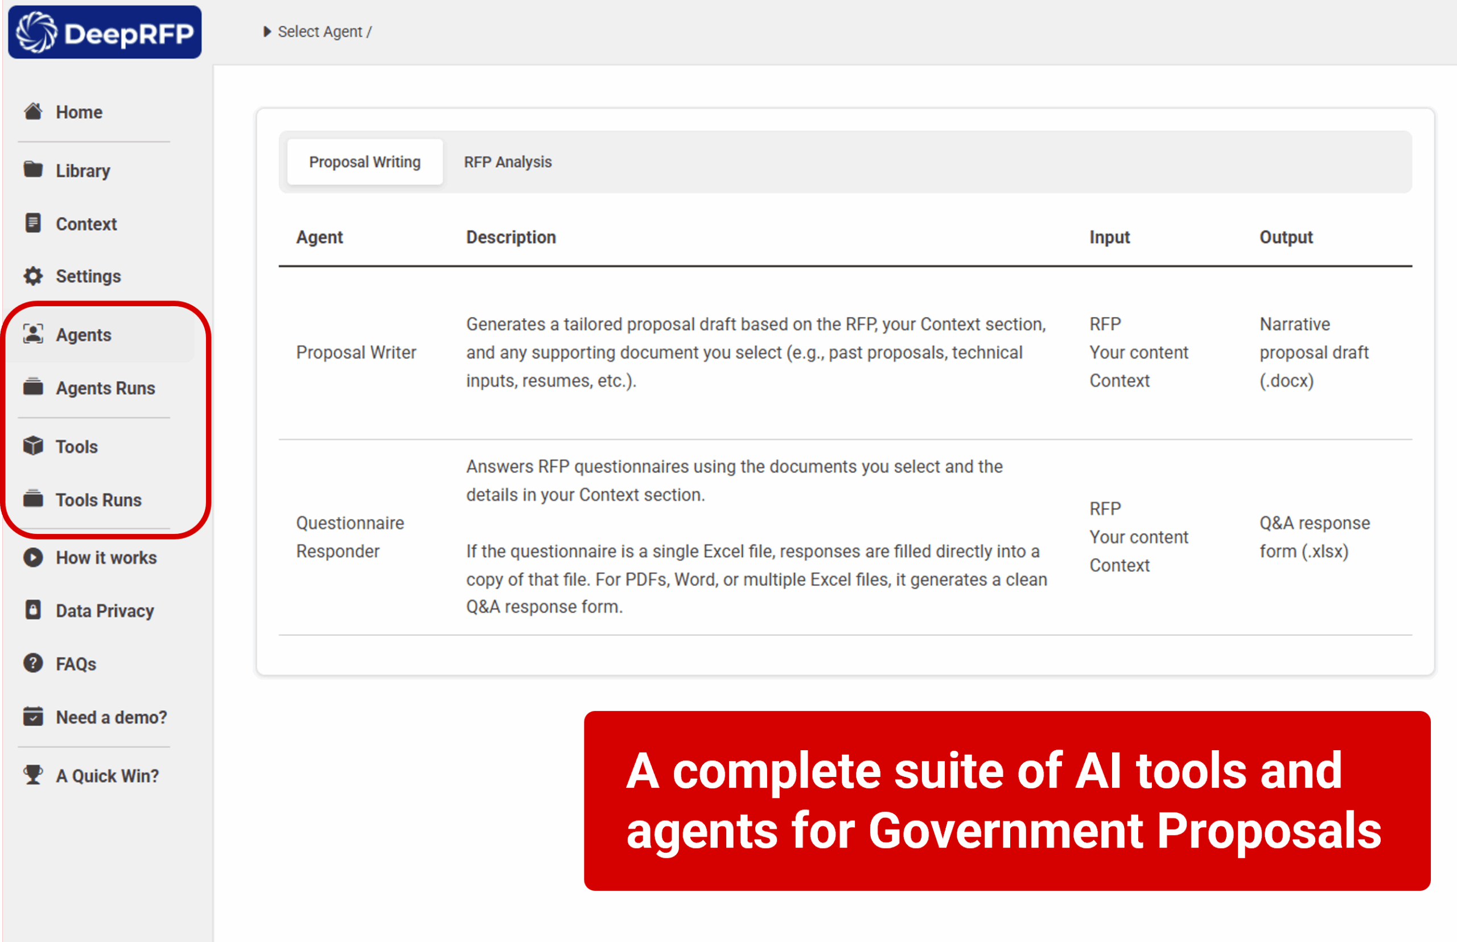
Task: Click the How it works play icon
Action: tap(33, 557)
